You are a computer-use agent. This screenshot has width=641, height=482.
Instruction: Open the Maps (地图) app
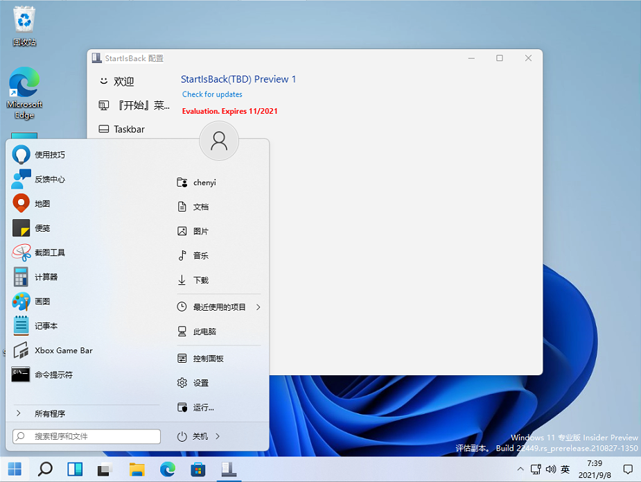[42, 204]
